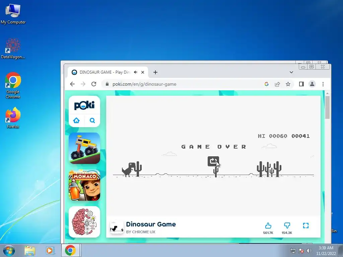Open Windows Media Player from taskbar
The image size is (343, 257).
click(x=50, y=250)
